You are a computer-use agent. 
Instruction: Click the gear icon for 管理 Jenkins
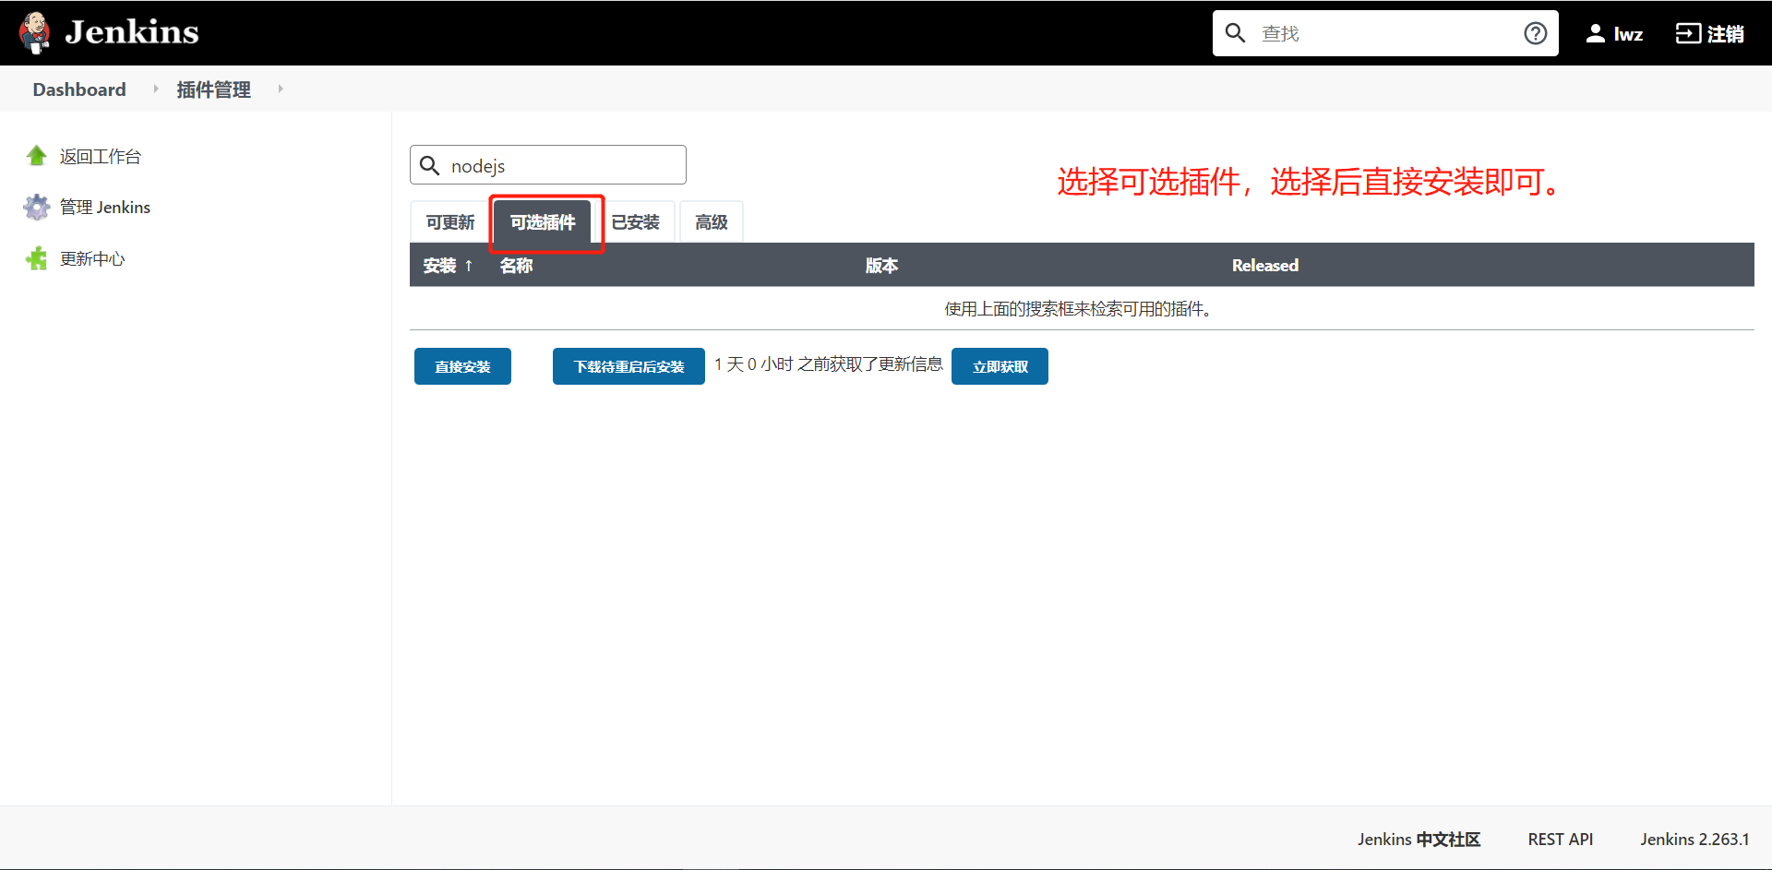pyautogui.click(x=37, y=207)
